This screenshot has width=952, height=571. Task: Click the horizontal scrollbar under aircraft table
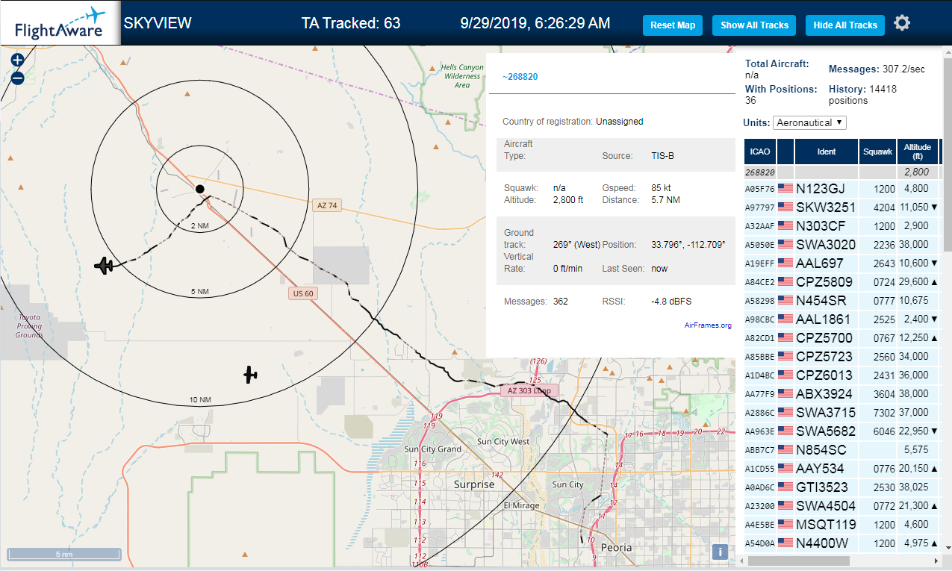(799, 561)
